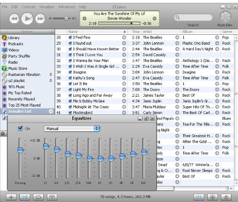Click the 1K equalizer slider handle
The width and height of the screenshot is (238, 202).
[x=100, y=159]
